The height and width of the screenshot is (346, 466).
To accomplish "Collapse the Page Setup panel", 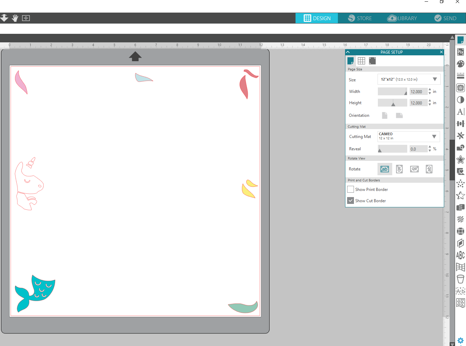I will coord(348,52).
